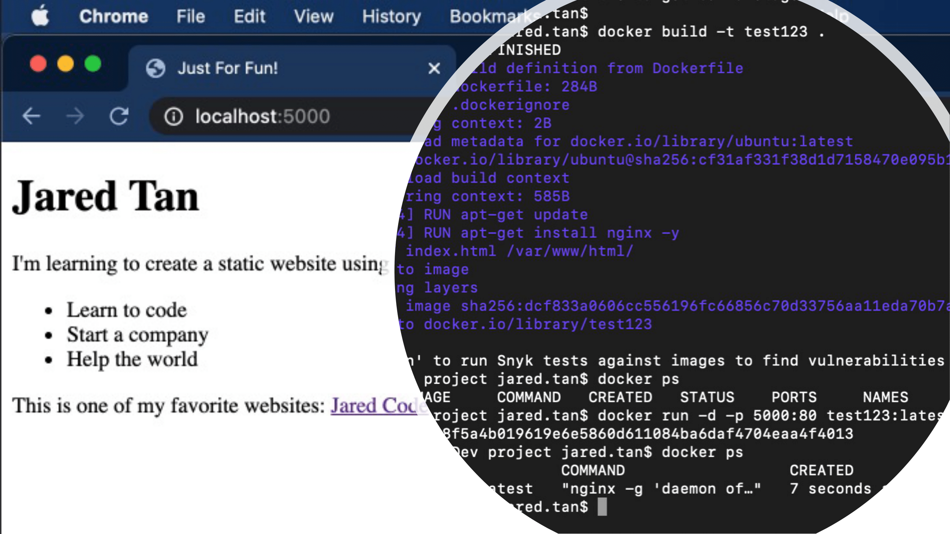The height and width of the screenshot is (534, 950).
Task: Click the NAMES column header in terminal
Action: click(886, 397)
